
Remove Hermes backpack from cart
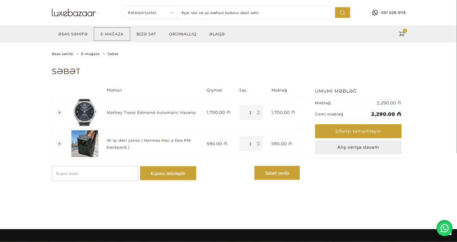[x=59, y=144]
